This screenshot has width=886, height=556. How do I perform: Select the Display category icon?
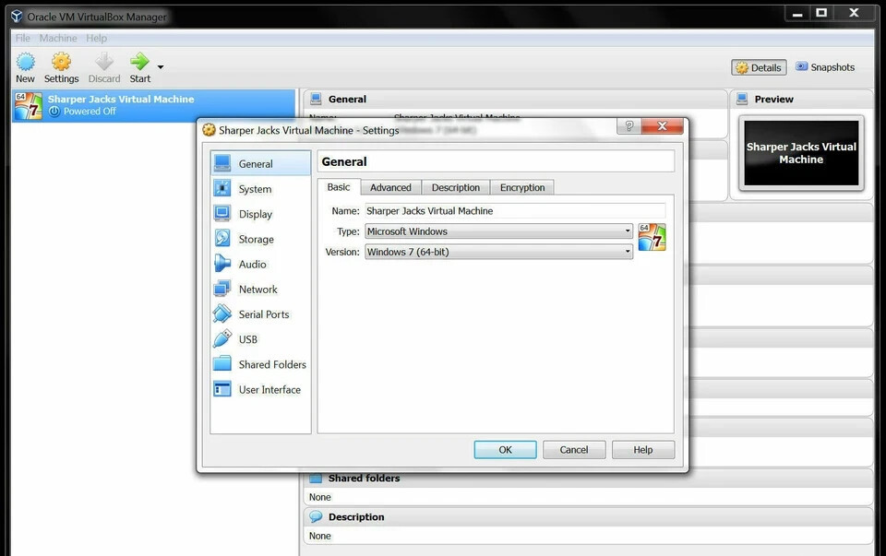pos(222,213)
